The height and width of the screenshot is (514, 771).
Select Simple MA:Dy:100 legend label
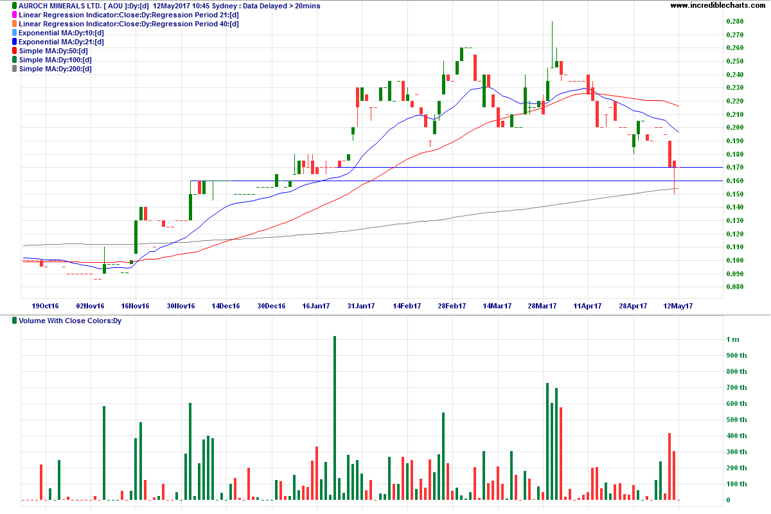[56, 60]
